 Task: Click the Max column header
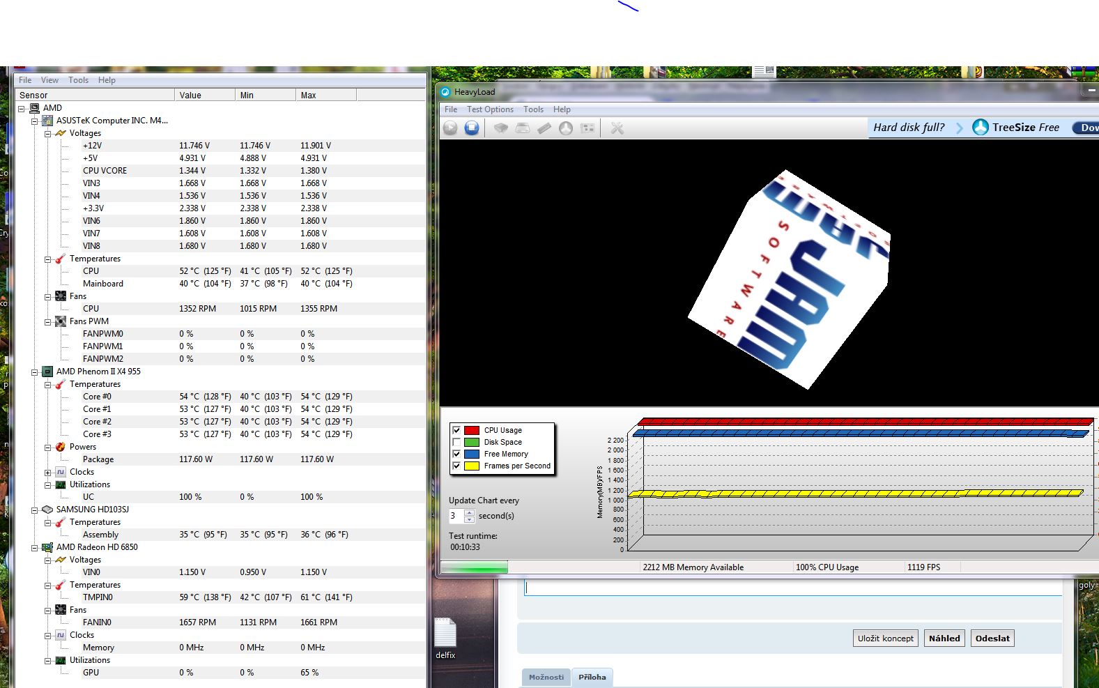click(326, 95)
